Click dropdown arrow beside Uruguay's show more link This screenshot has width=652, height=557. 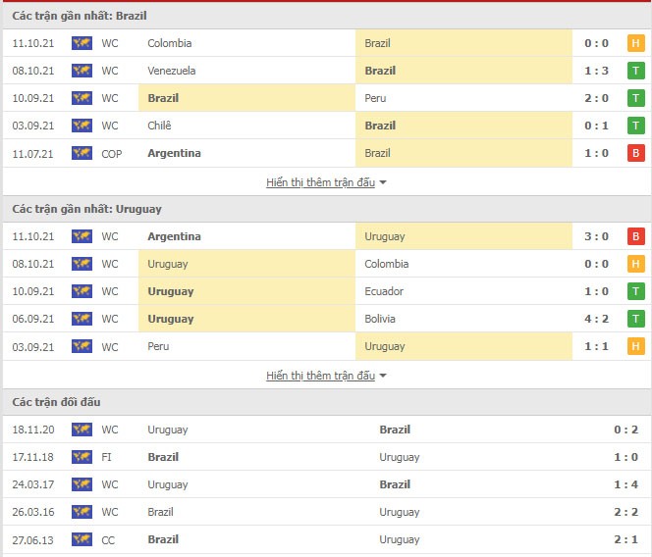pyautogui.click(x=383, y=376)
